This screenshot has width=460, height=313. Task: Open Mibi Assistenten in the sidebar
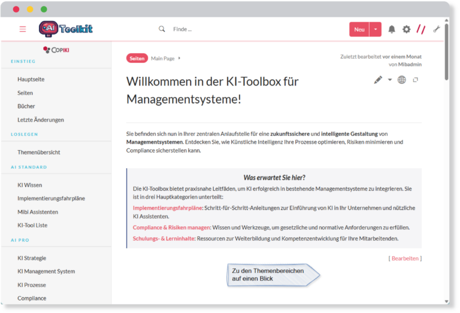[x=38, y=212]
